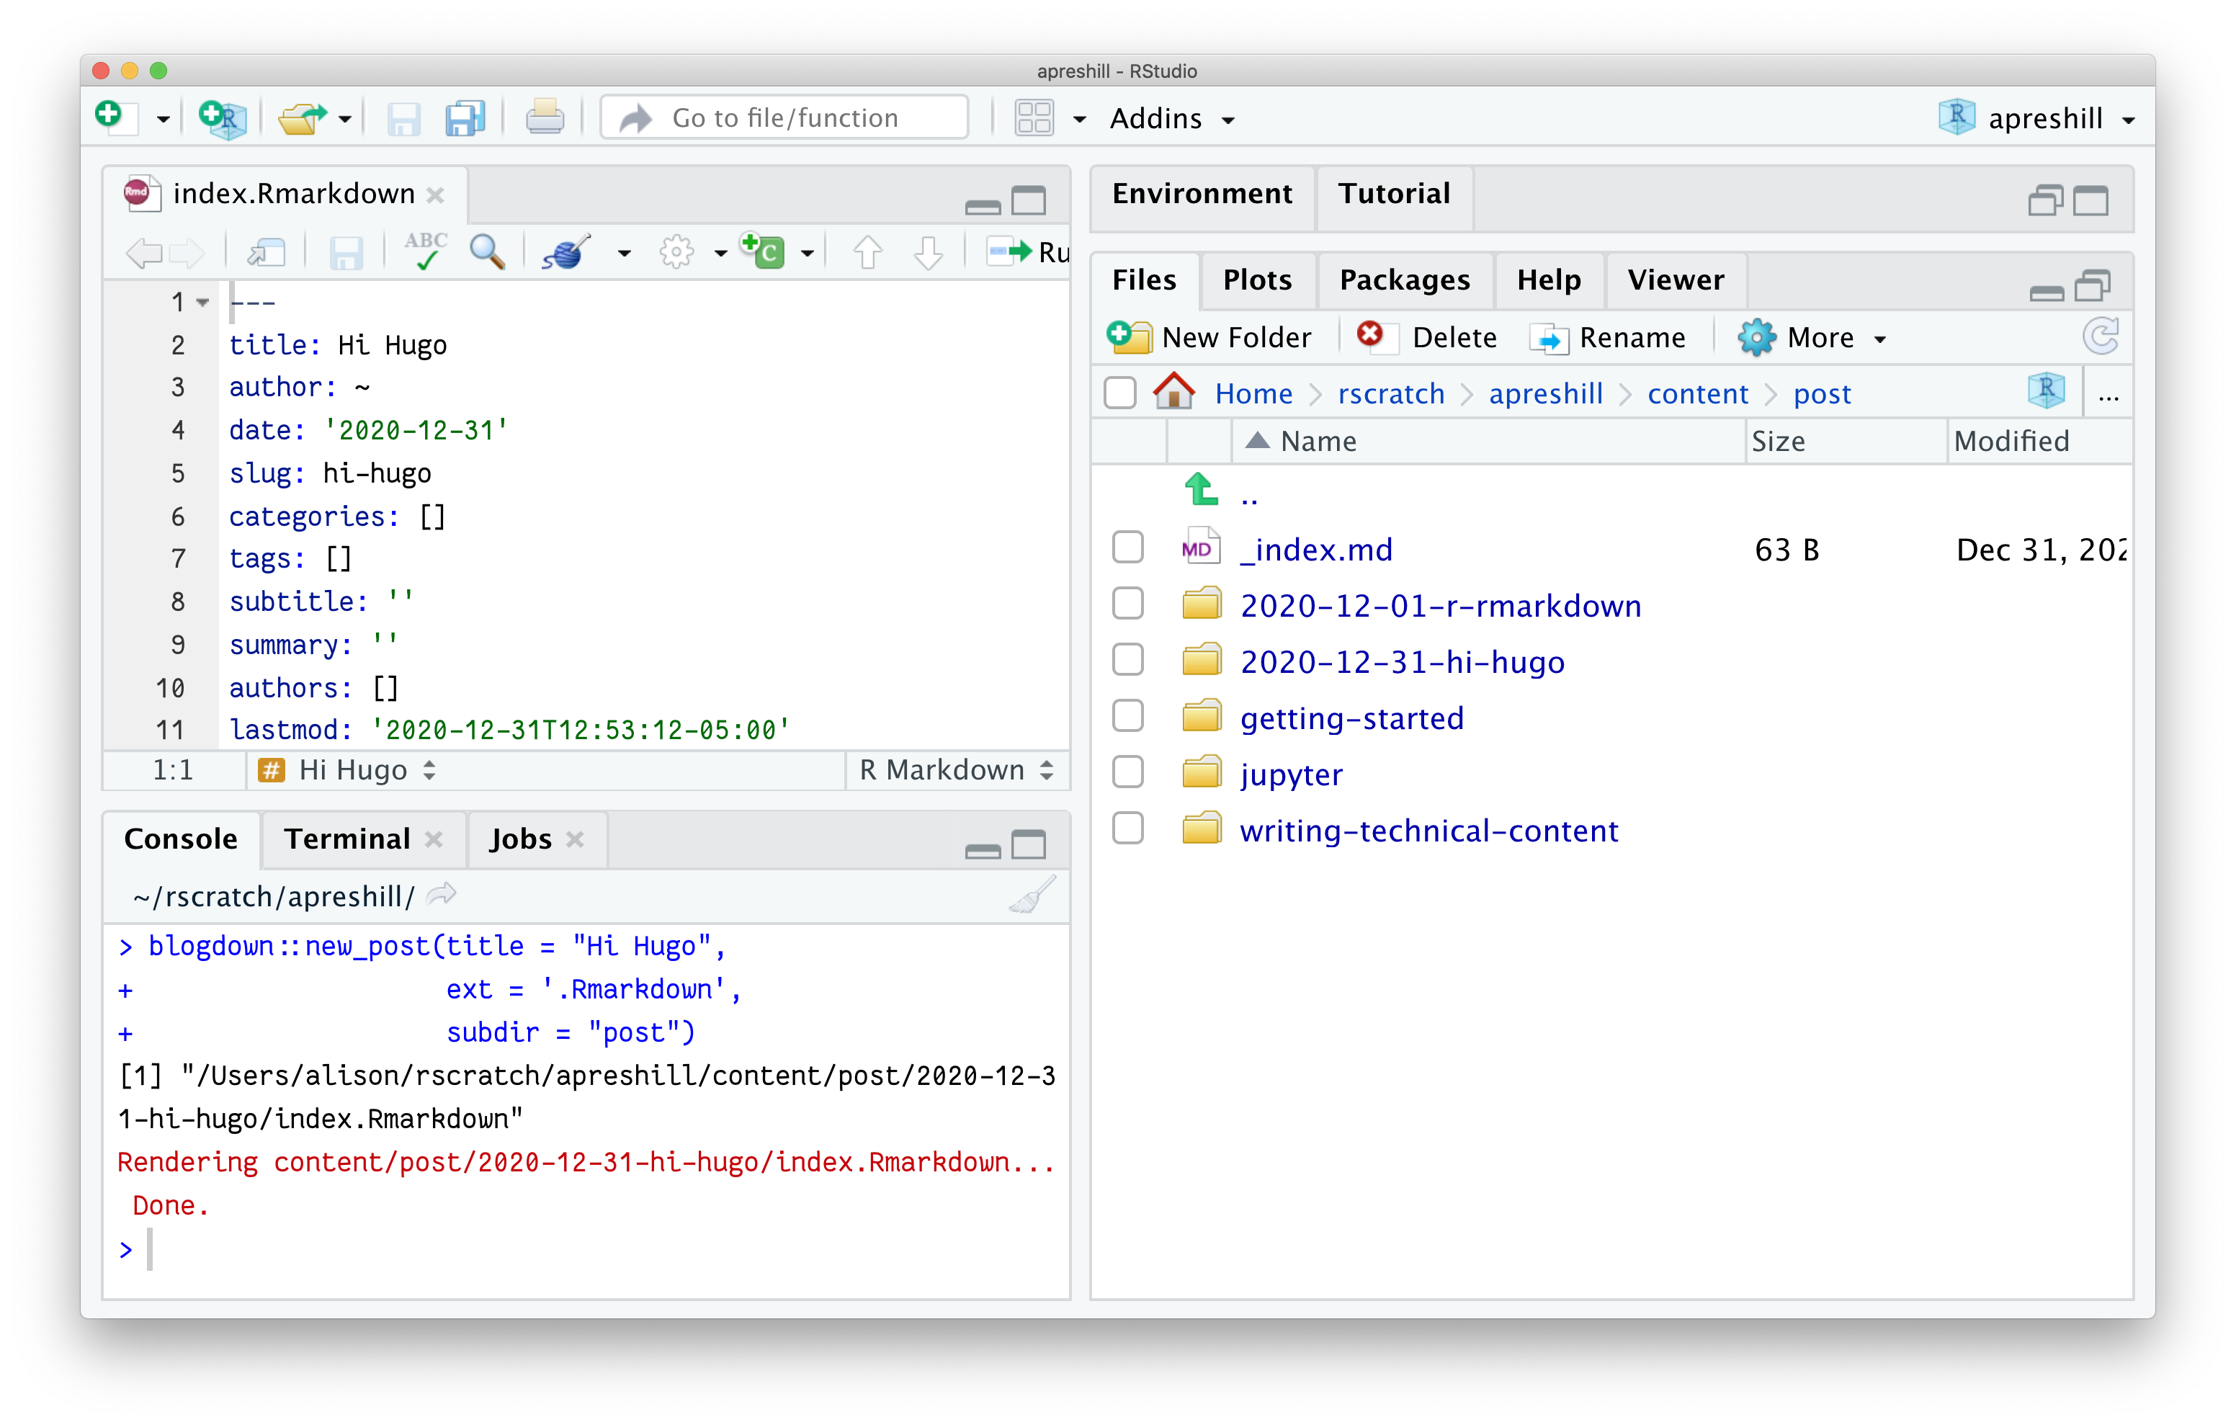
Task: Open the Tutorial tab
Action: tap(1394, 193)
